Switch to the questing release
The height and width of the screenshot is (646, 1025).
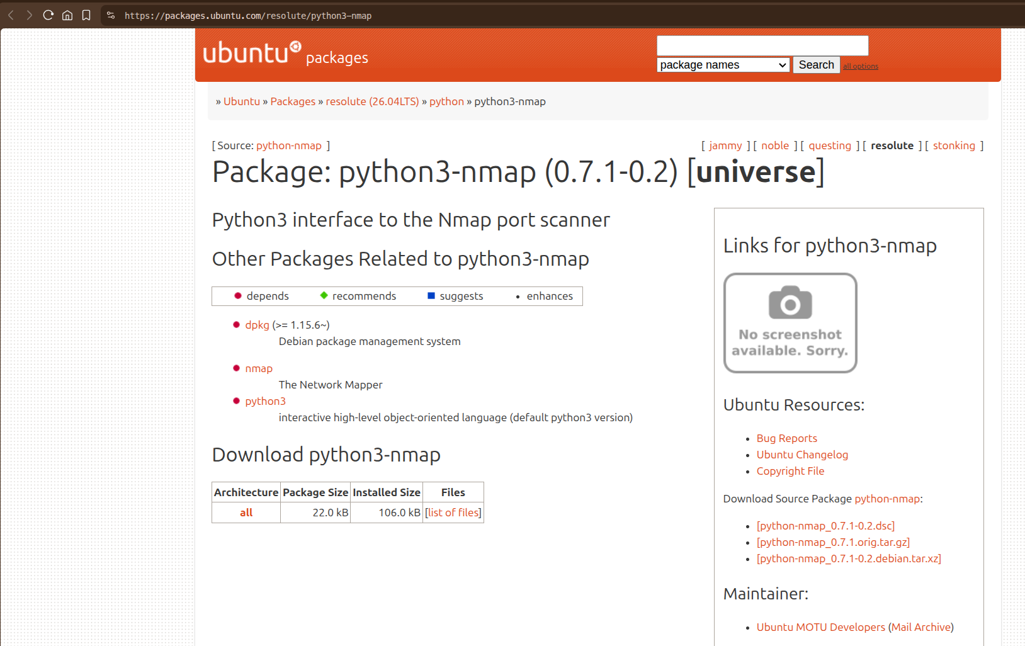pyautogui.click(x=830, y=145)
